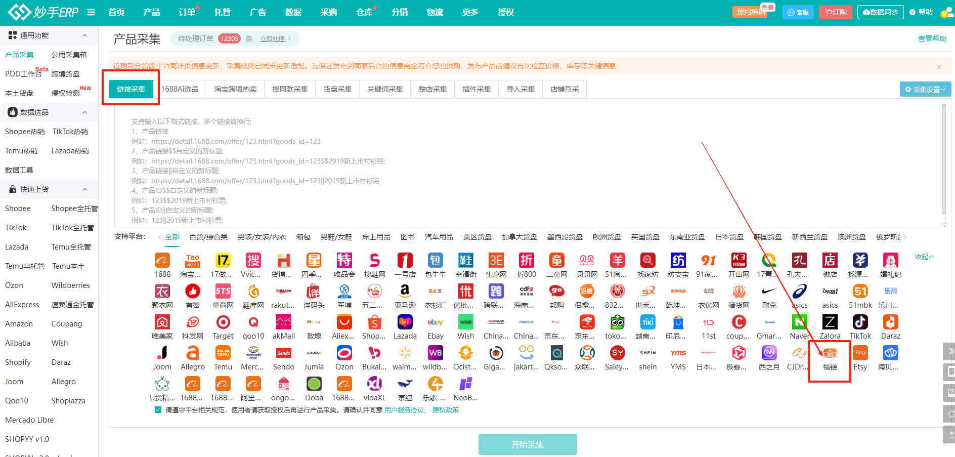Click 立即处理 pending orders link

point(273,38)
